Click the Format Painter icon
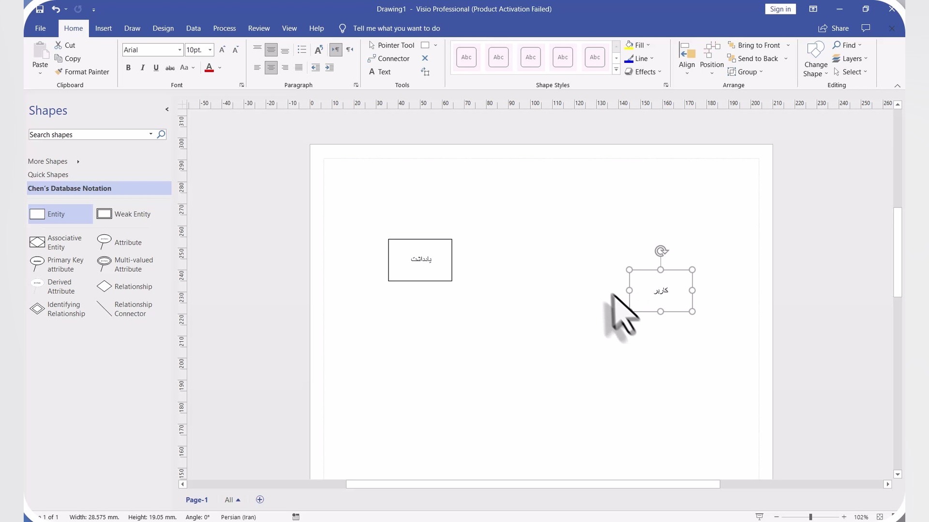929x522 pixels. point(59,72)
